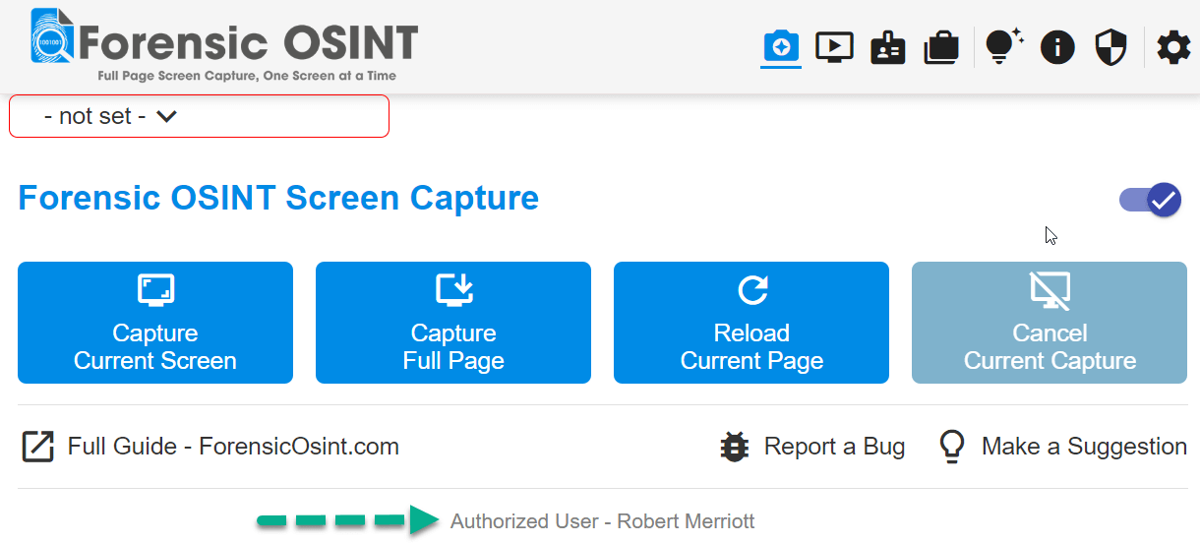The height and width of the screenshot is (543, 1200).
Task: Click Make a Suggestion link
Action: click(x=1062, y=447)
